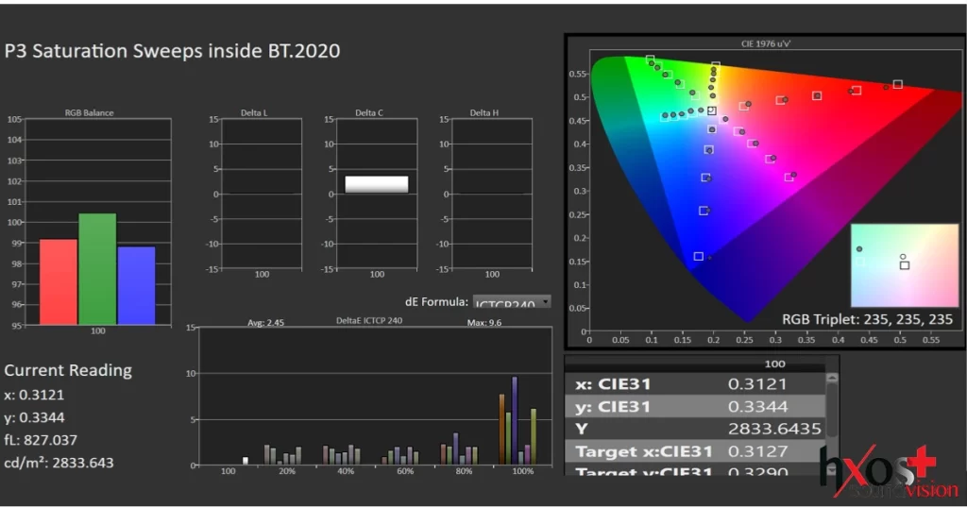Open the dE Formula dropdown
Screen dimensions: 967x508
pyautogui.click(x=511, y=303)
